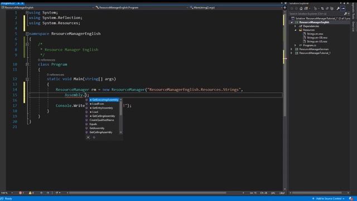Click the Forward arrow in Solution Explorer toolbar

coord(296,9)
